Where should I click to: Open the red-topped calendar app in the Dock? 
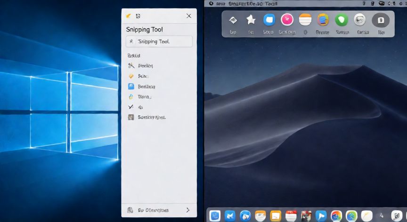pyautogui.click(x=291, y=216)
